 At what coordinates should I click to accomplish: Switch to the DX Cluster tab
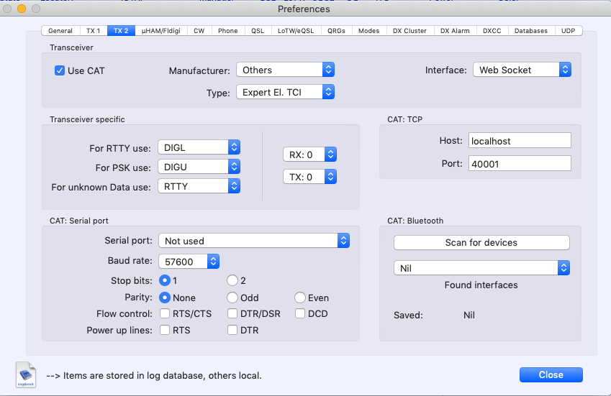[409, 31]
